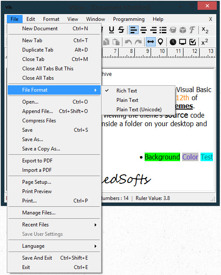This screenshot has height=275, width=221.
Task: Toggle underline formatting in the toolbar
Action: [111, 30]
